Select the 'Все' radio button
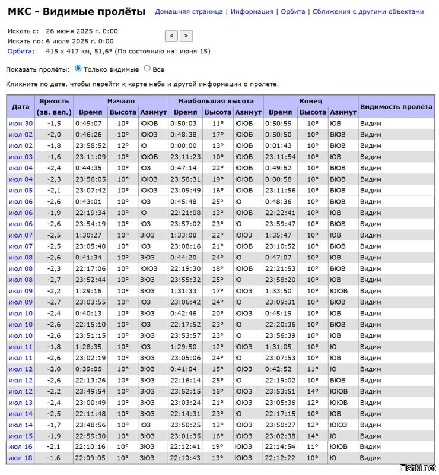The image size is (439, 475). click(147, 69)
